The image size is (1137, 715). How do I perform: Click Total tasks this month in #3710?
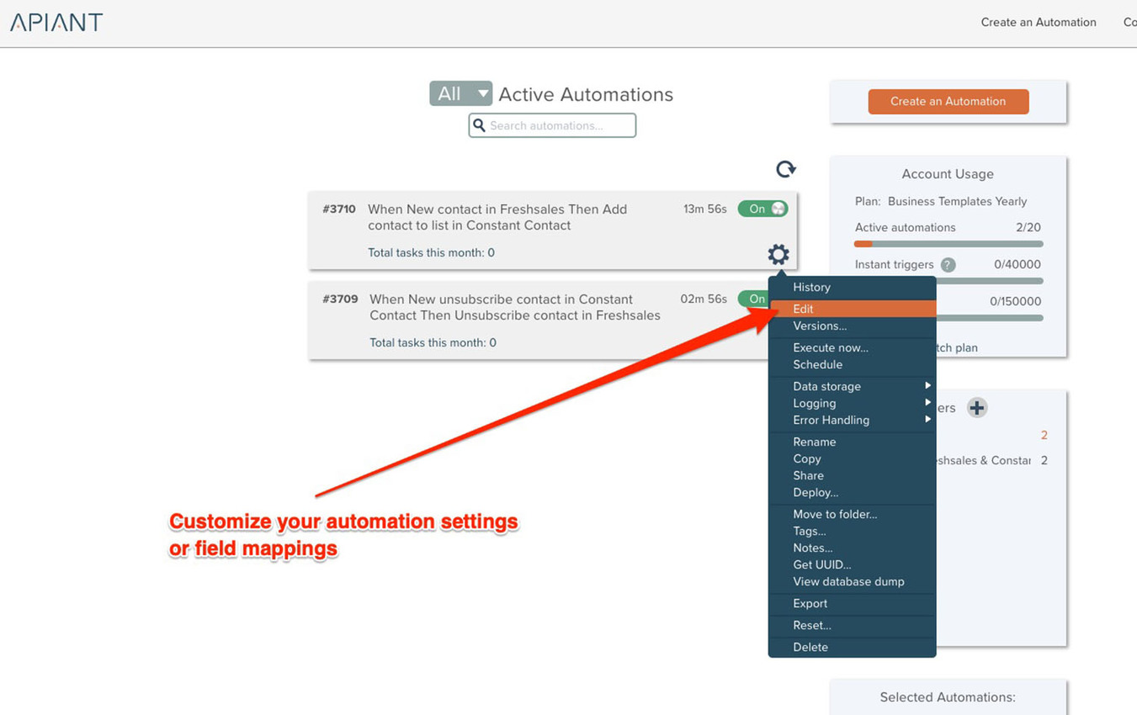coord(431,252)
